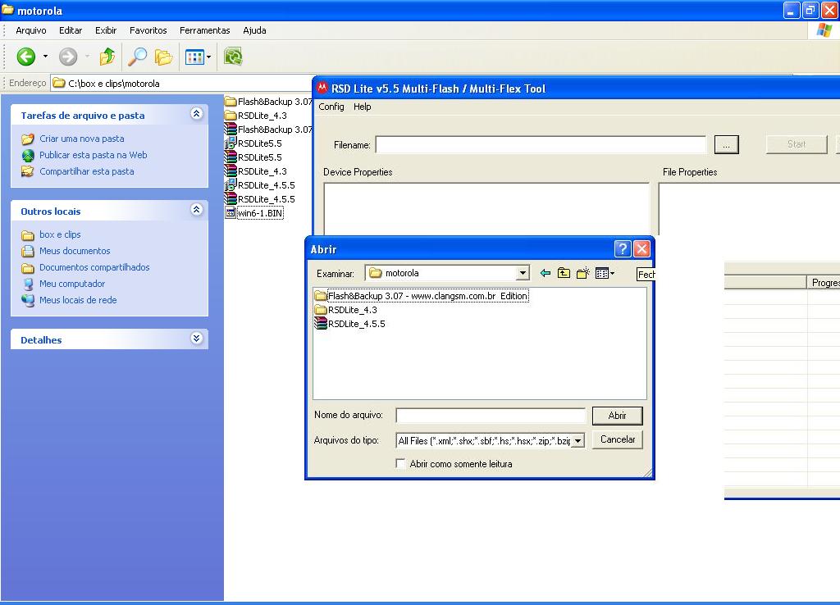Collapse Tarefas de arquivo e pasta panel
The width and height of the screenshot is (840, 605).
click(x=197, y=113)
